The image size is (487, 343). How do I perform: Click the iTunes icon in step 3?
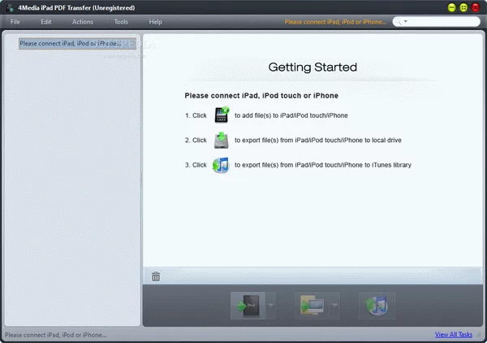[222, 165]
